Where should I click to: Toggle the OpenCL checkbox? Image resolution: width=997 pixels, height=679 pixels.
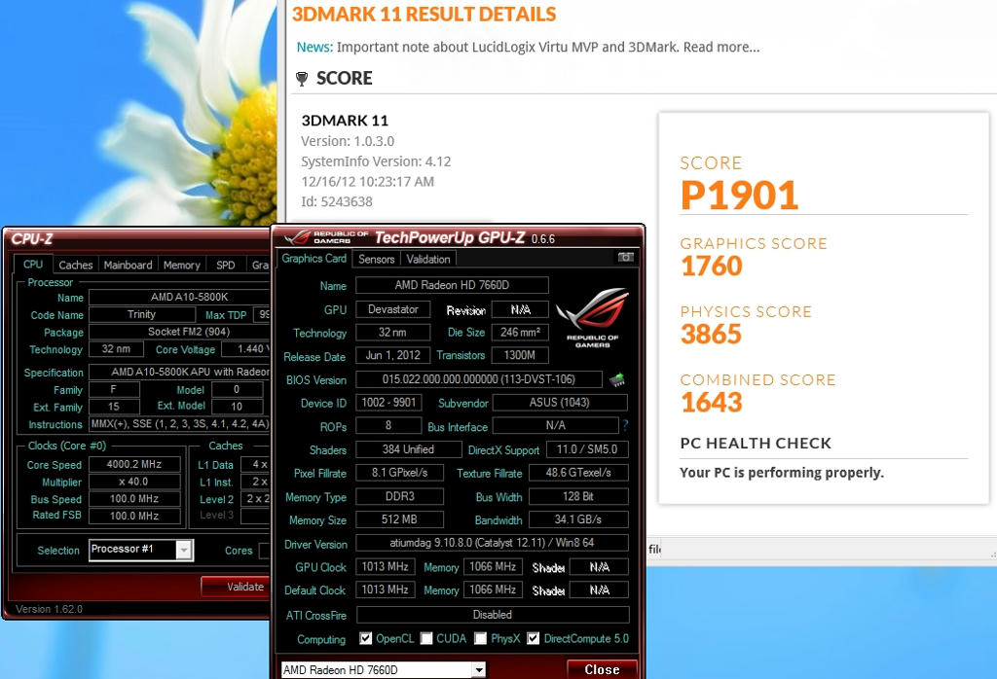[366, 638]
